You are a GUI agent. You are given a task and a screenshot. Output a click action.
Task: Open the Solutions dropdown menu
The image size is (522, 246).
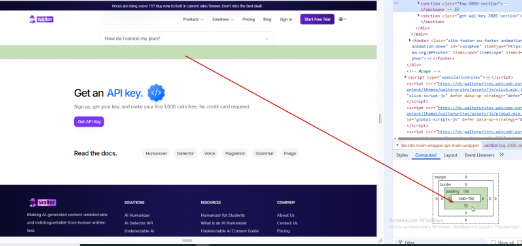pyautogui.click(x=223, y=19)
